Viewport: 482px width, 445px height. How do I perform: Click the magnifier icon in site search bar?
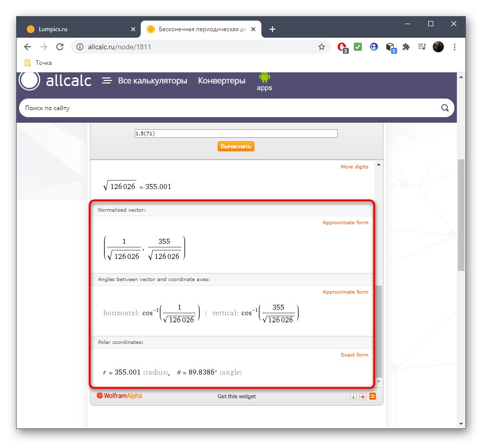pyautogui.click(x=444, y=108)
